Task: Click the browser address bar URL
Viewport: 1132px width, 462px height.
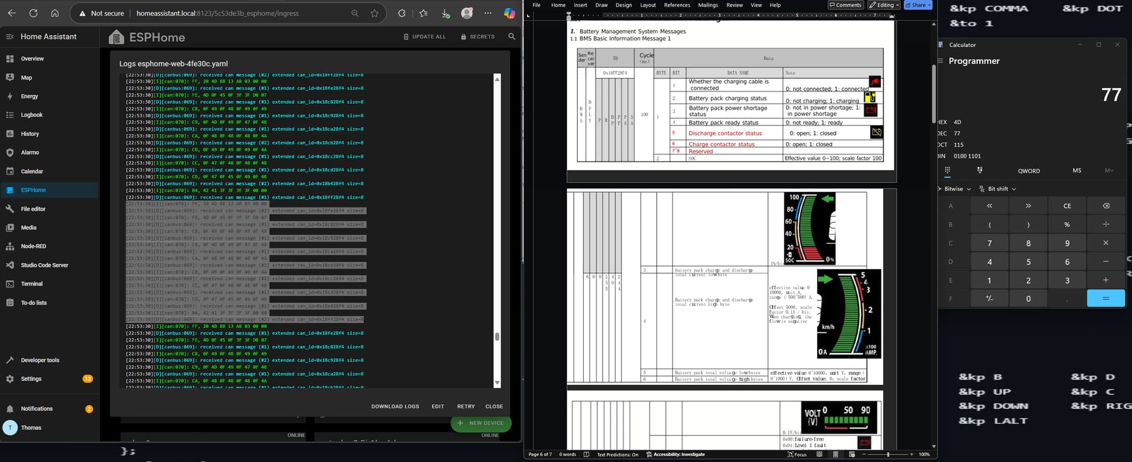Action: [217, 13]
